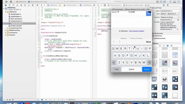Open the Test navigator tab

pos(21,5)
